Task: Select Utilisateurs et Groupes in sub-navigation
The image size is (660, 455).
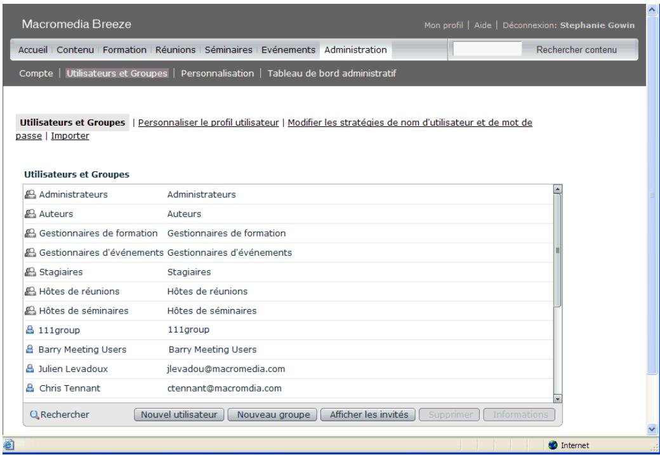Action: coord(117,73)
